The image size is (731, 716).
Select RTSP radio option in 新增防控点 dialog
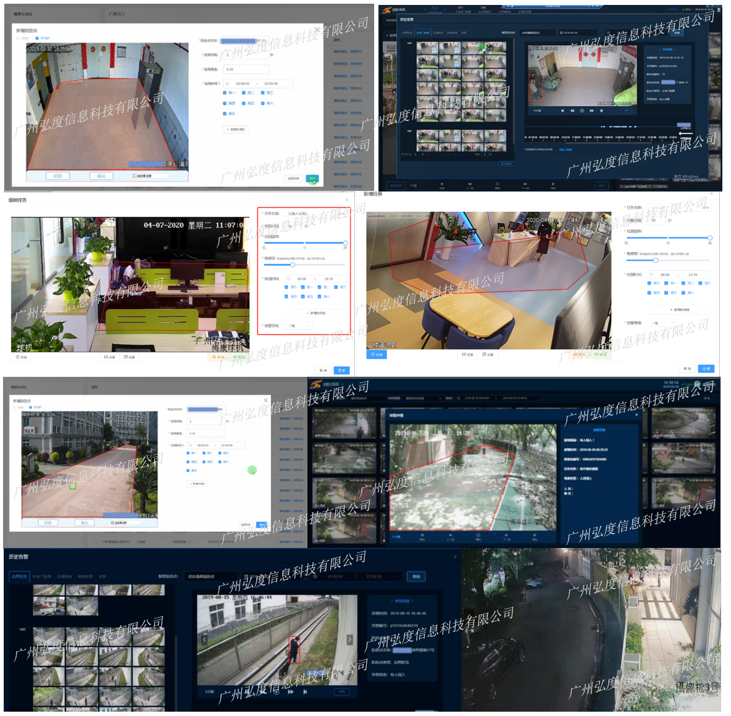[37, 38]
